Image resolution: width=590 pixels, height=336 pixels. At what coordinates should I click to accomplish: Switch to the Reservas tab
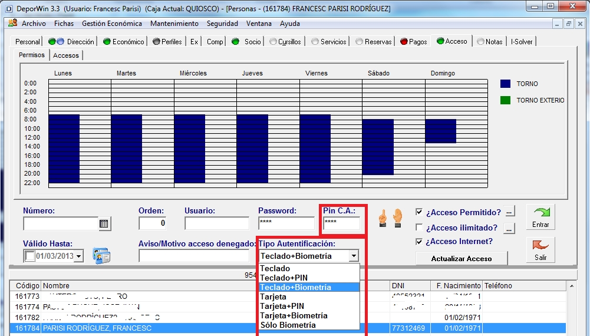(x=374, y=41)
